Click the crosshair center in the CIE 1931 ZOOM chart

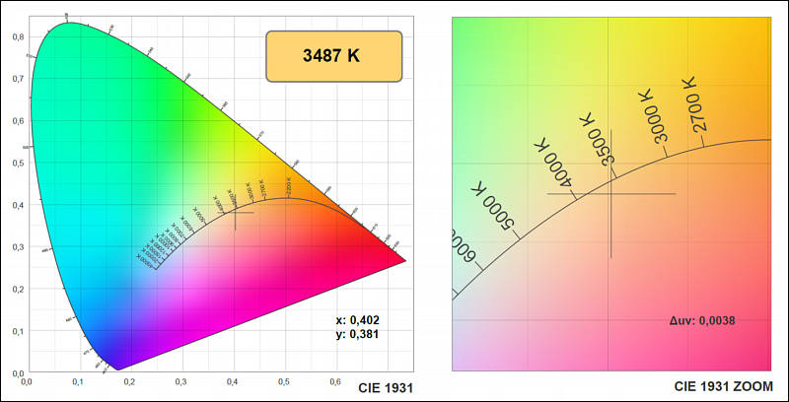(610, 193)
